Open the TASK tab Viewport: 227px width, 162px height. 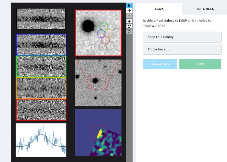[x=159, y=9]
